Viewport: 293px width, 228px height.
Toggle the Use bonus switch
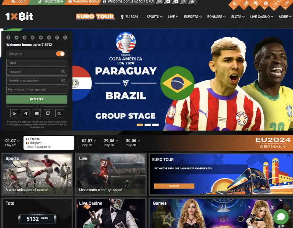tap(60, 54)
